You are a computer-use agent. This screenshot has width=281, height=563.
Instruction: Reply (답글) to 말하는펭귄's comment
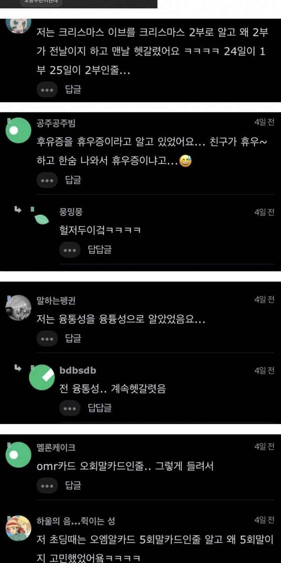pos(73,338)
